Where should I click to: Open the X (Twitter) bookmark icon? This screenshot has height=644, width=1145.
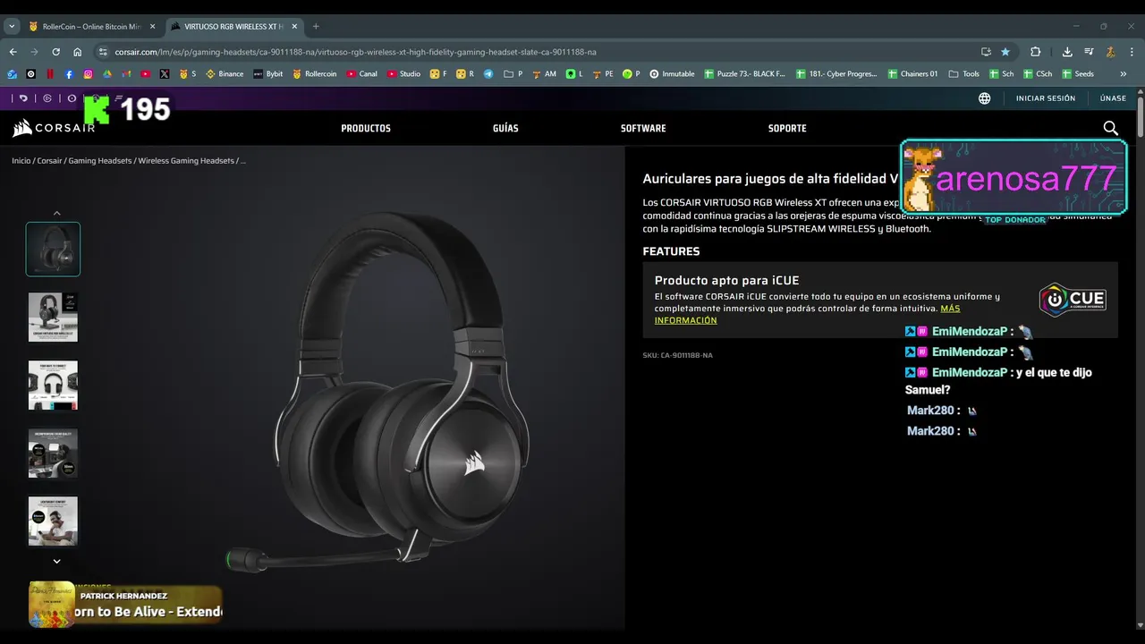point(165,74)
